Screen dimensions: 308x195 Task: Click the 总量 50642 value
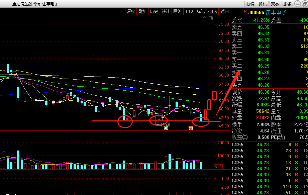coord(263,111)
